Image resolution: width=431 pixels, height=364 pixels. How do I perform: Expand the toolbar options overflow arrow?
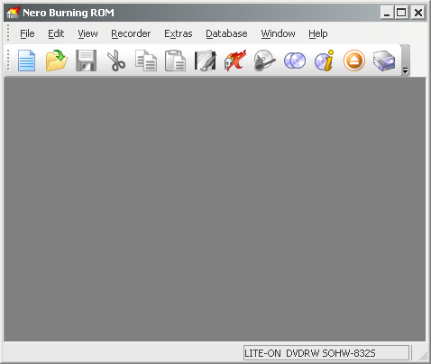point(405,61)
